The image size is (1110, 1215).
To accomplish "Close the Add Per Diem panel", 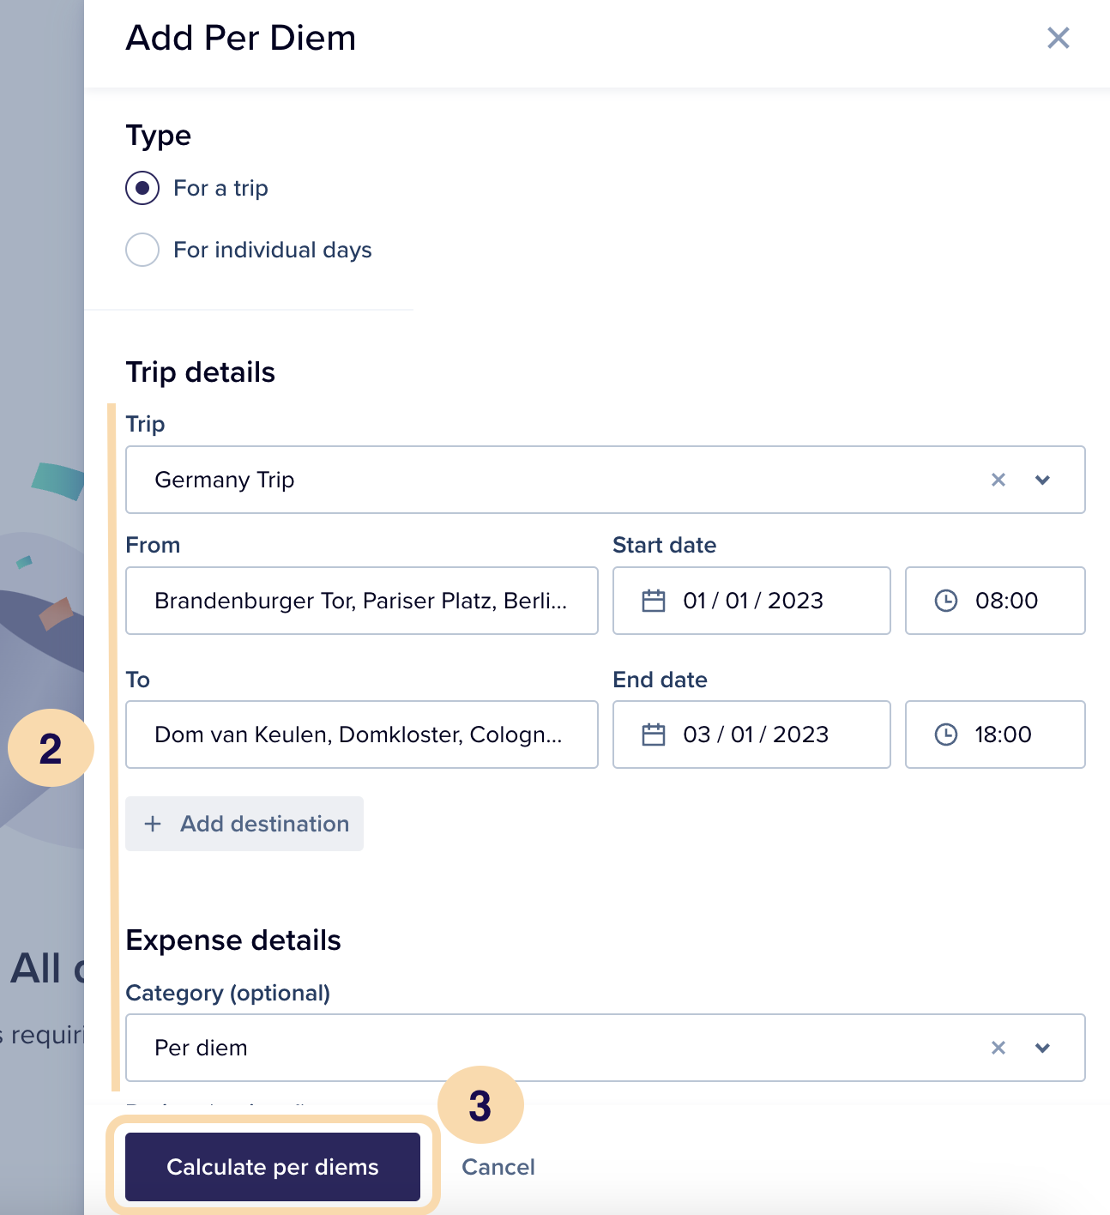I will click(x=1058, y=38).
